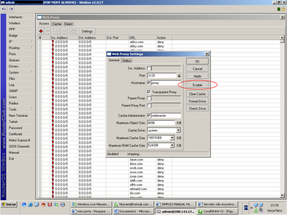The height and width of the screenshot is (215, 287).
Task: Open the Cache tab in Web Proxy
Action: [x=57, y=24]
